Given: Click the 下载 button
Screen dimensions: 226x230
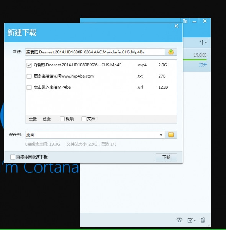Looking at the screenshot, I should pyautogui.click(x=166, y=157).
